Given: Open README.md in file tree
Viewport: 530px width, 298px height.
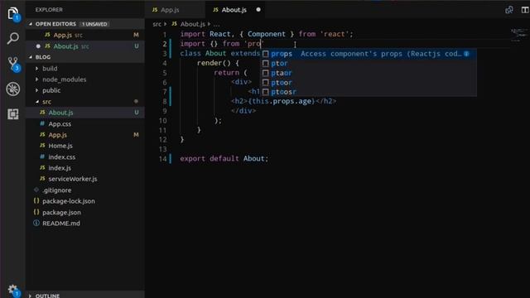Looking at the screenshot, I should click(x=85, y=223).
